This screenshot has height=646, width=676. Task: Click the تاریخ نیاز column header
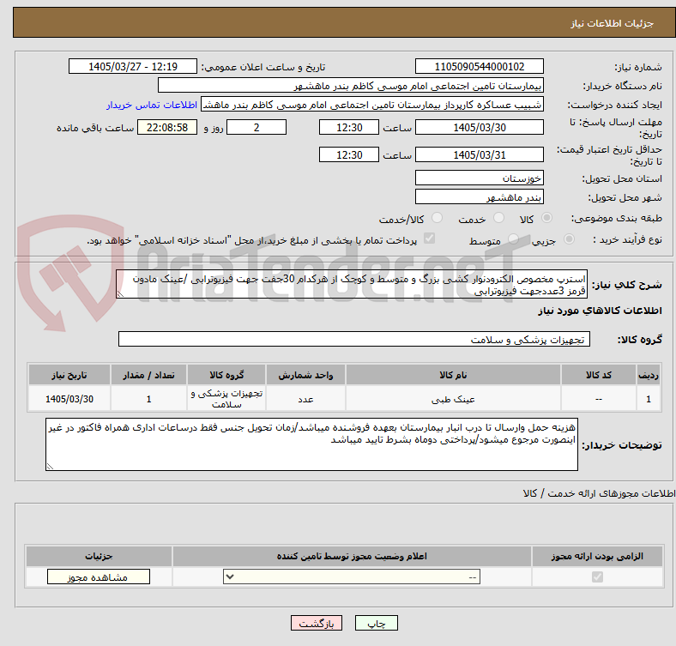[69, 375]
